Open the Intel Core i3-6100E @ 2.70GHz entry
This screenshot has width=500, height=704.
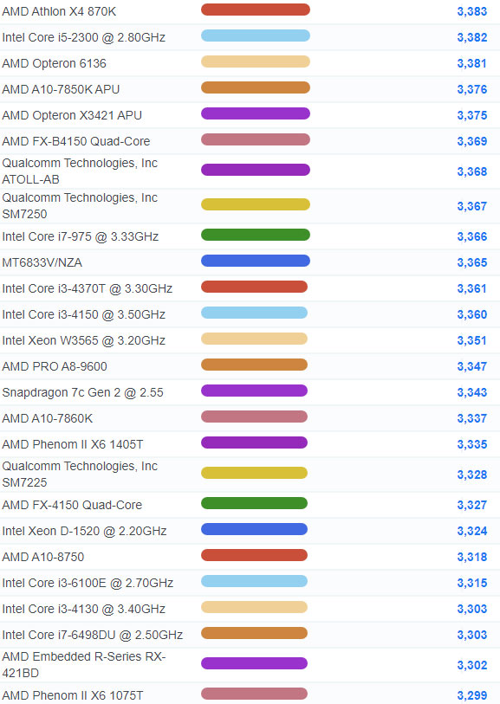(x=88, y=584)
